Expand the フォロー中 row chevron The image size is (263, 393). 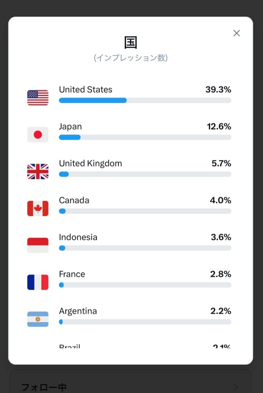[236, 387]
